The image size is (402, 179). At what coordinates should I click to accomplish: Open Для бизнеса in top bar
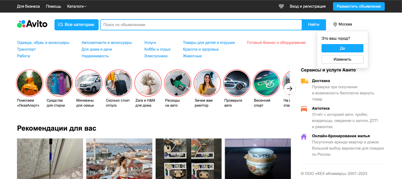point(28,6)
